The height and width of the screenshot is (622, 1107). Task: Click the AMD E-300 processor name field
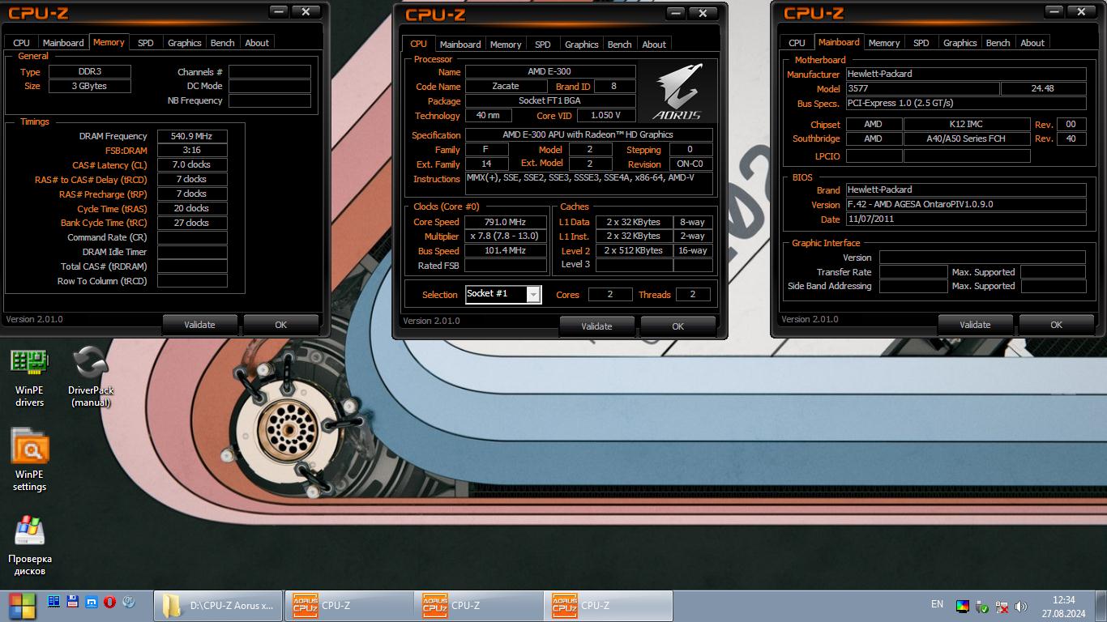point(549,71)
